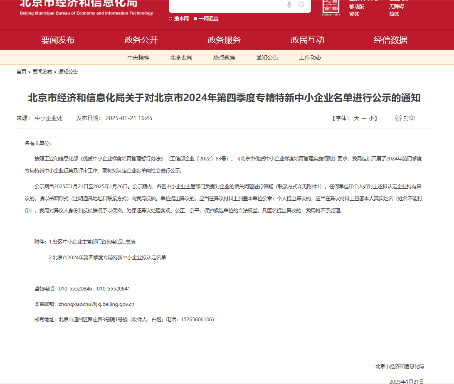The width and height of the screenshot is (454, 384).
Task: Switch to 简体 simplified Chinese
Action: [394, 14]
